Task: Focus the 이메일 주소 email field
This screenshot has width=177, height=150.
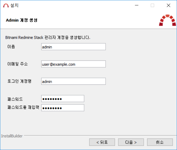Action: point(73,64)
